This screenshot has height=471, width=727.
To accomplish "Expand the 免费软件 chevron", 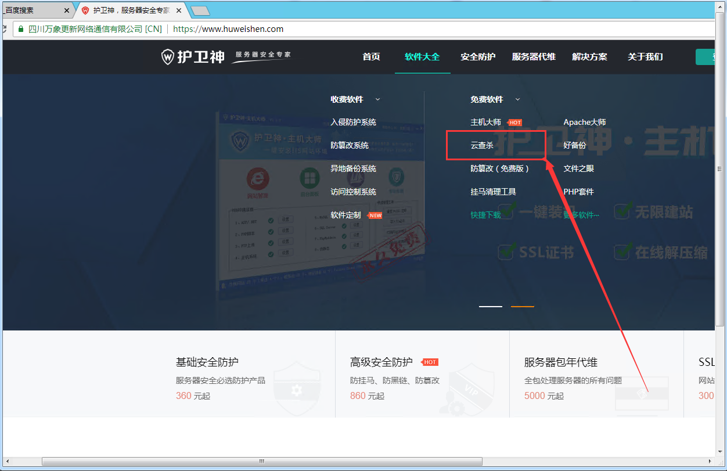I will point(517,99).
